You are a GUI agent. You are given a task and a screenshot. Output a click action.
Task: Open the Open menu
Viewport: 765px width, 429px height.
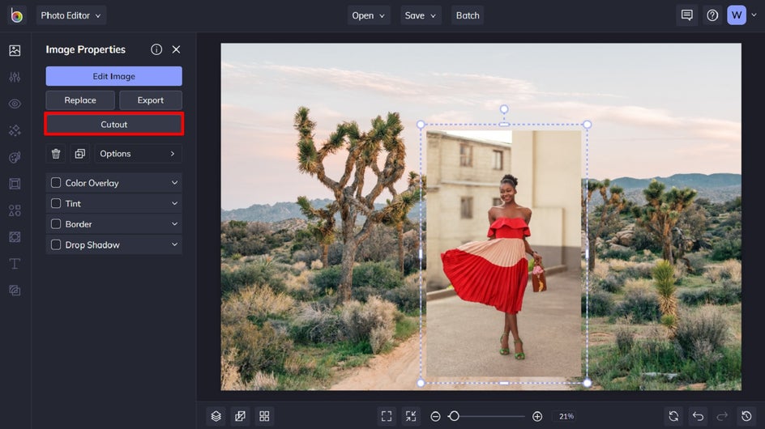pyautogui.click(x=369, y=15)
